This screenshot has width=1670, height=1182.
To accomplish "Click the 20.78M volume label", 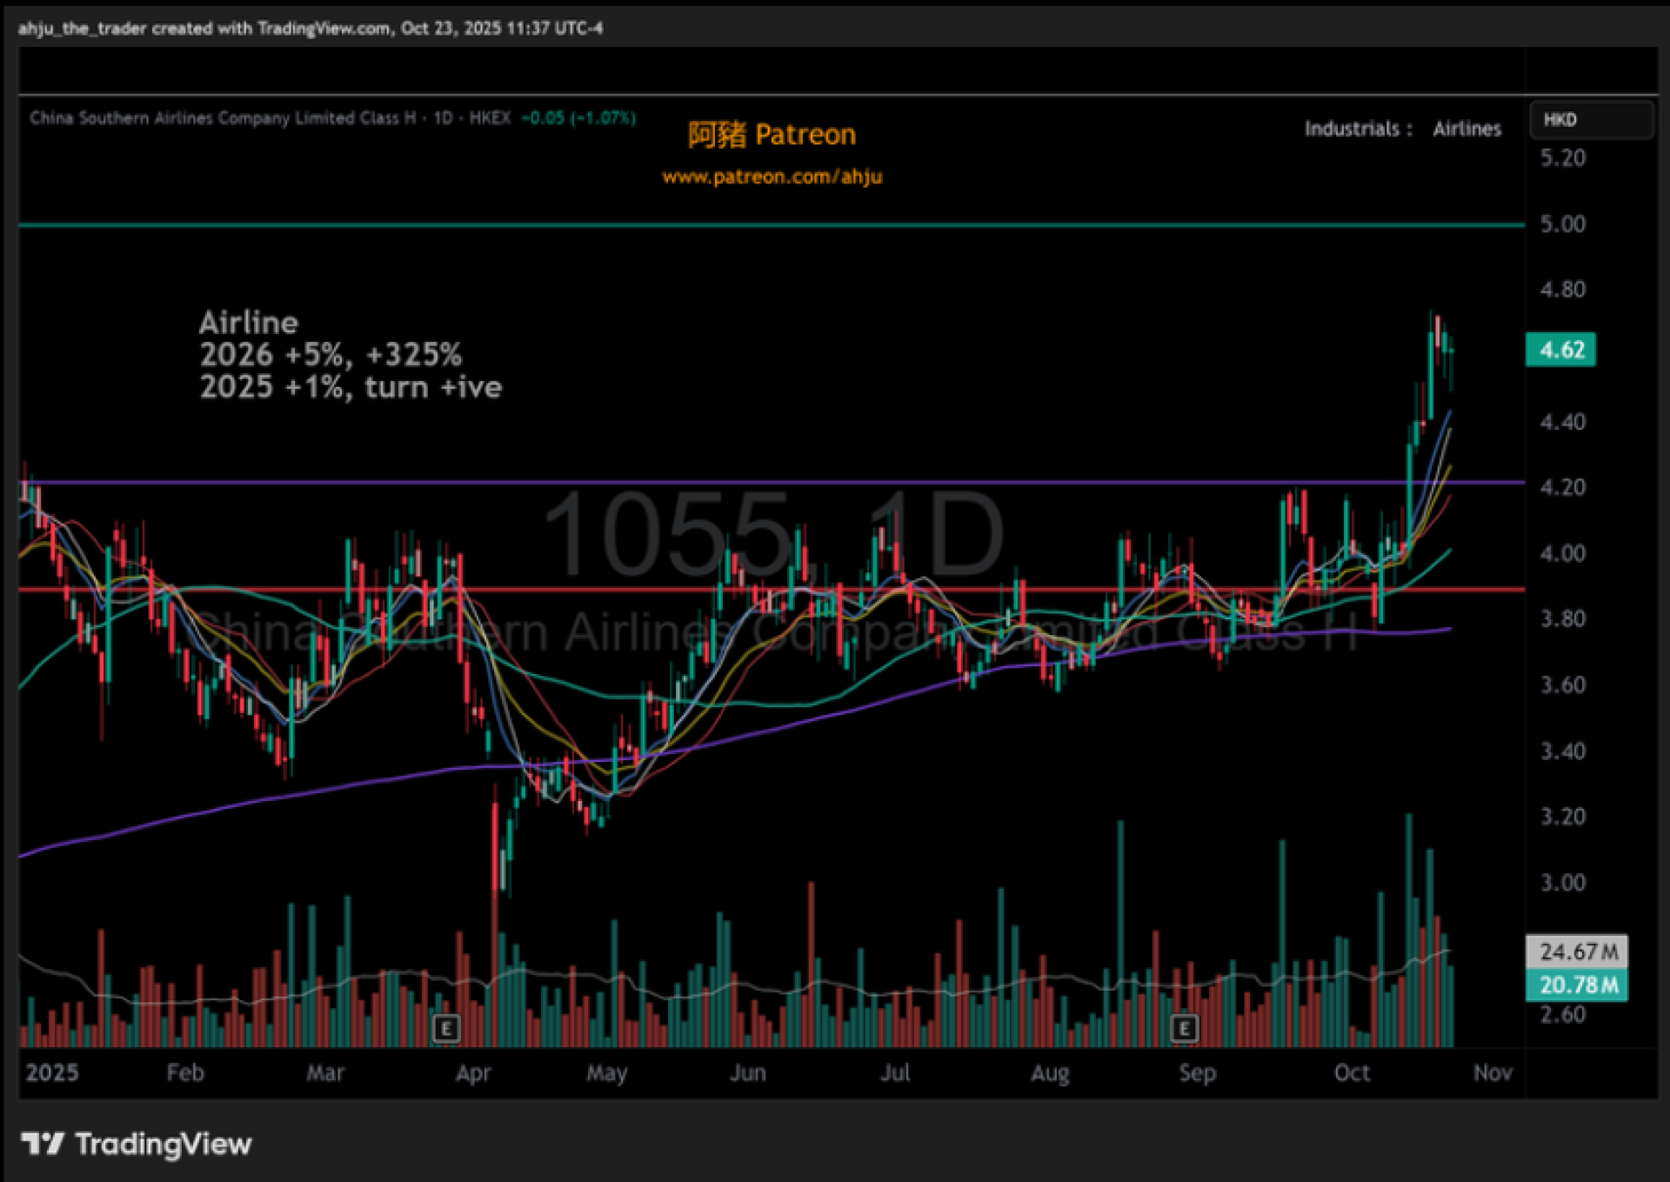I will (1578, 985).
